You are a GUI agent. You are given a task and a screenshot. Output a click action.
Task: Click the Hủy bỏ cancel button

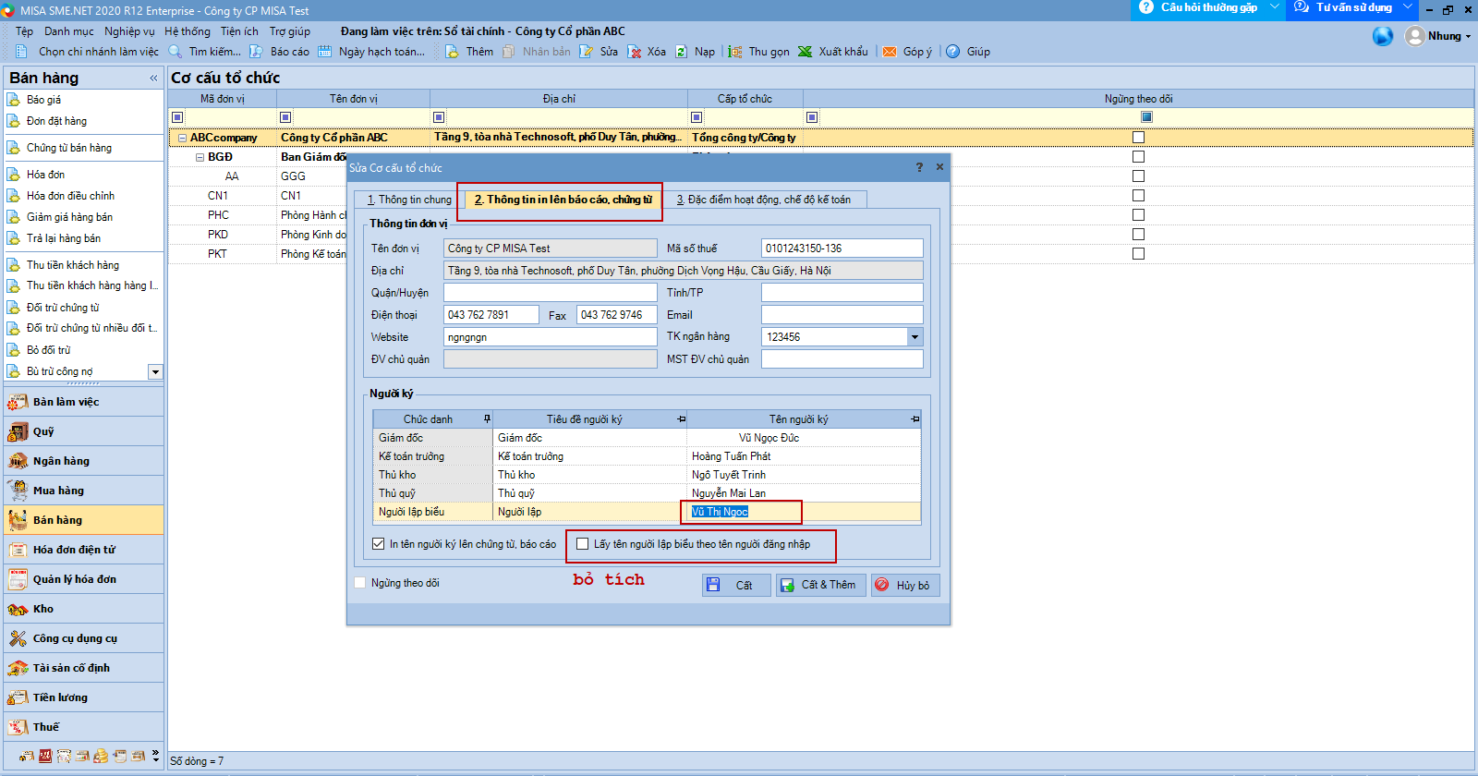905,585
